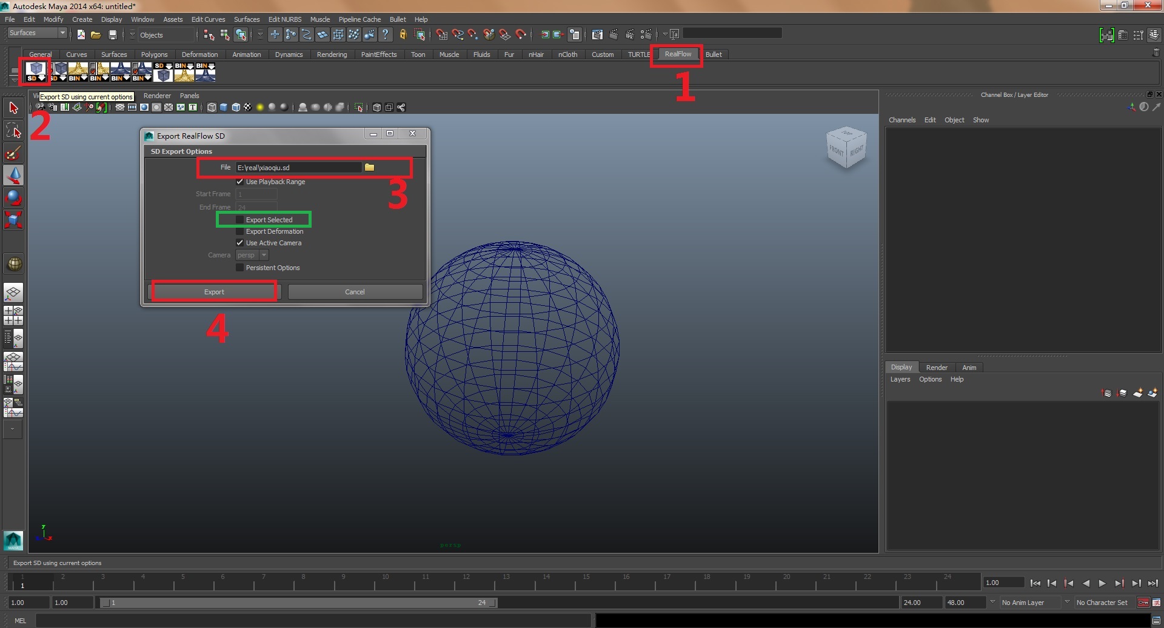This screenshot has height=628, width=1164.
Task: Enable smooth shade all in the viewport toolbar
Action: coord(223,107)
